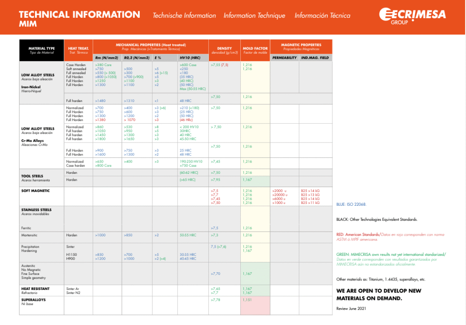The width and height of the screenshot is (466, 325).
Task: Click the 'Sinter Ar' heat treatment entry
Action: [72, 289]
